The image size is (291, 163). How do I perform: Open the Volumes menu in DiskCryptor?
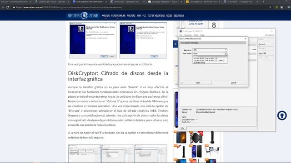click(188, 35)
